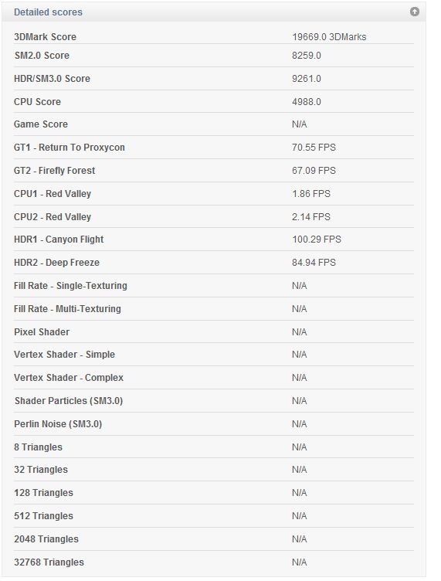Select GT1 - Return To Proxycon row
Image resolution: width=441 pixels, height=581 pixels.
coord(214,148)
